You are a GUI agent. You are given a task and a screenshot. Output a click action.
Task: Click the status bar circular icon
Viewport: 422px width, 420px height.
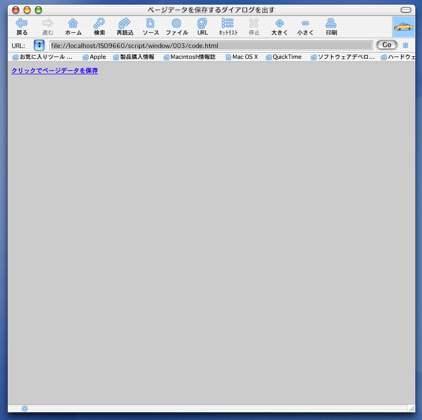(24, 409)
